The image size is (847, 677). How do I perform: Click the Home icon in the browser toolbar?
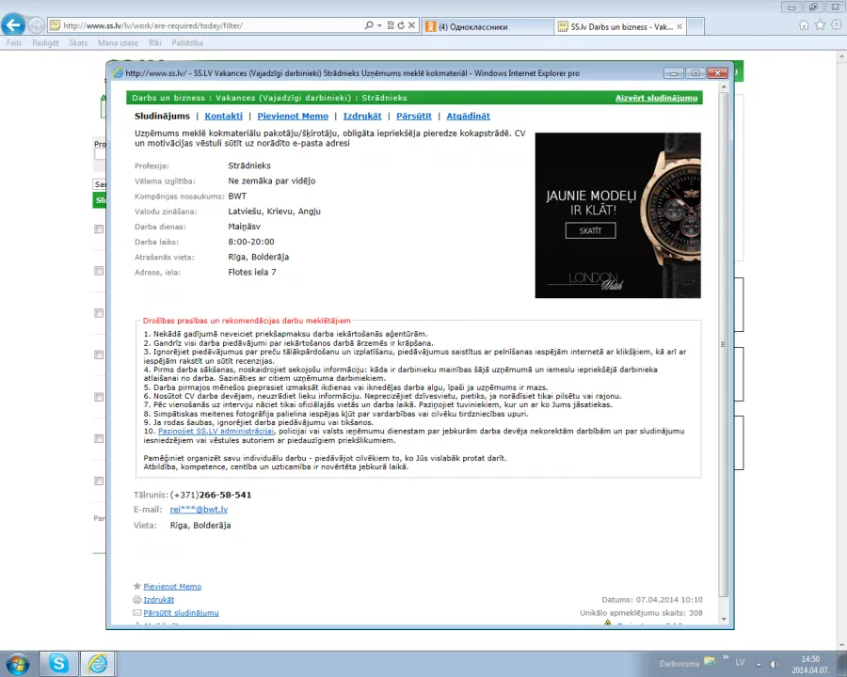804,24
